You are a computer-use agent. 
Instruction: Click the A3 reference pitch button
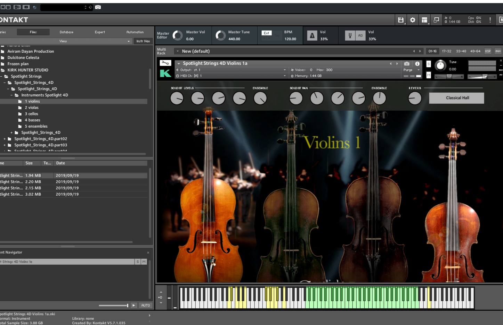pyautogui.click(x=360, y=35)
